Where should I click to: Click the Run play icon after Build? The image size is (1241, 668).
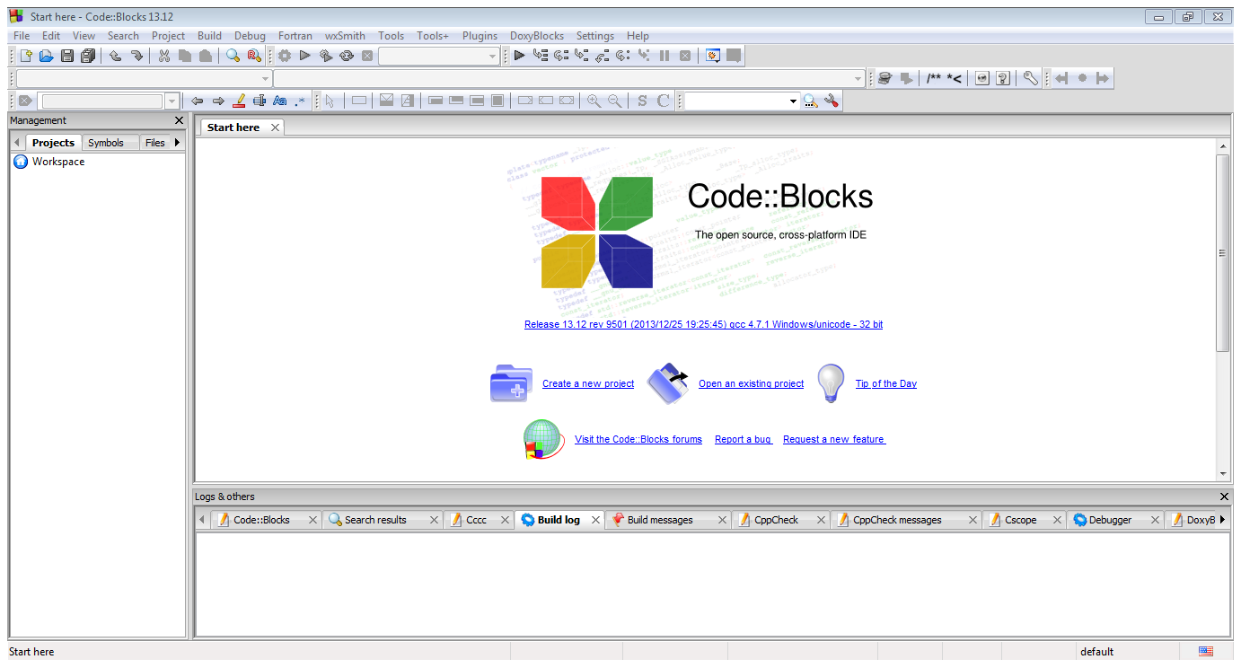pos(305,56)
